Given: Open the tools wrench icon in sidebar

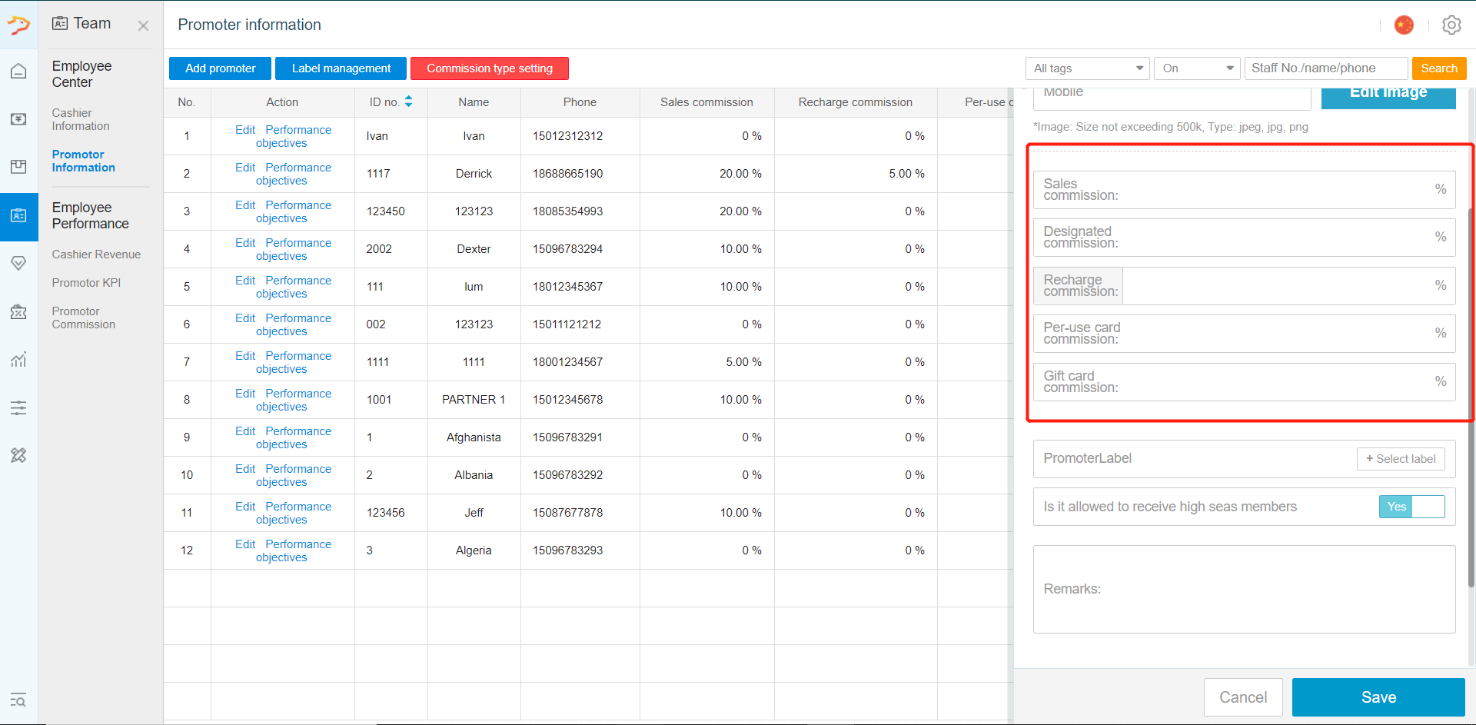Looking at the screenshot, I should point(18,455).
